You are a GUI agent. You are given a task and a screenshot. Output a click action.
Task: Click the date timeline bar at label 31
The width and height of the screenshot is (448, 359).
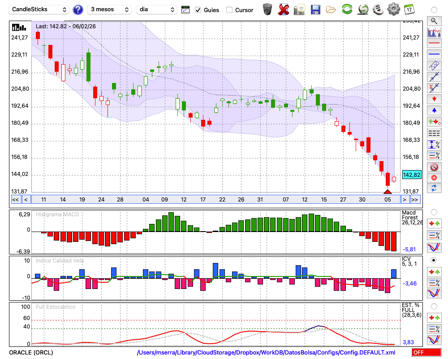point(260,199)
